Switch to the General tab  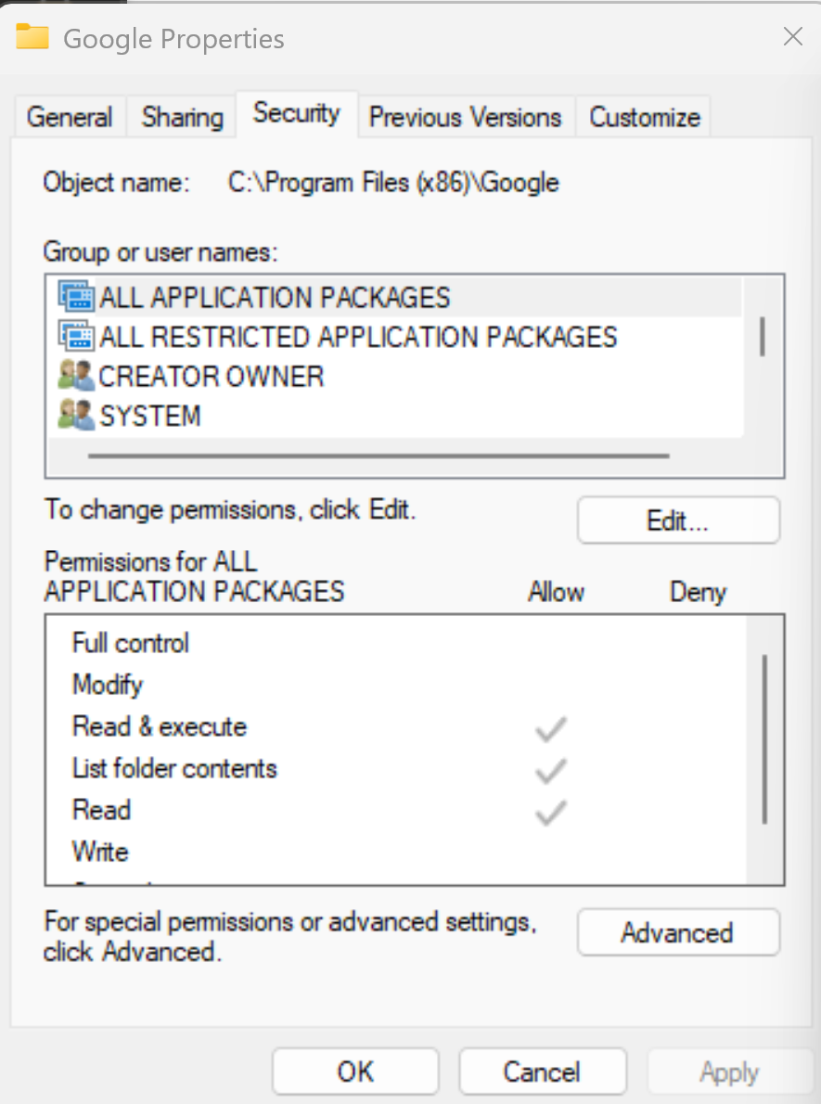point(70,117)
